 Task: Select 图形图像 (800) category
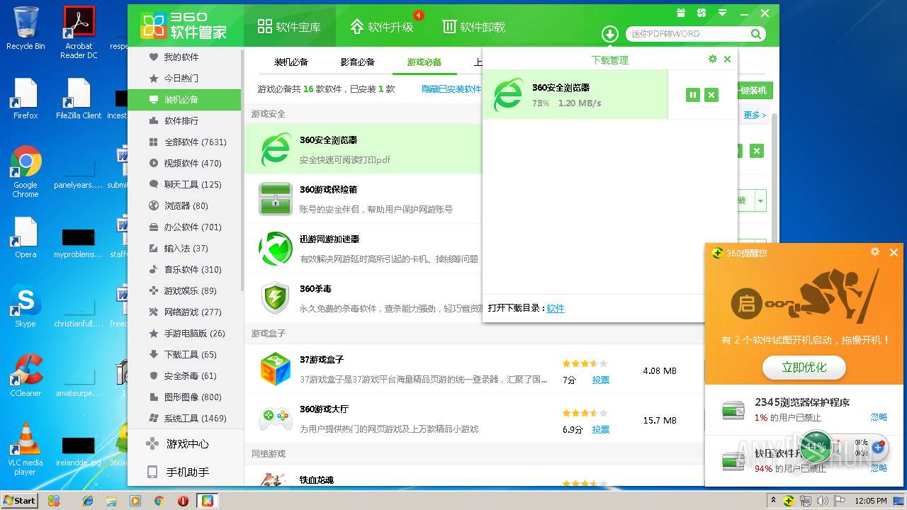point(184,397)
